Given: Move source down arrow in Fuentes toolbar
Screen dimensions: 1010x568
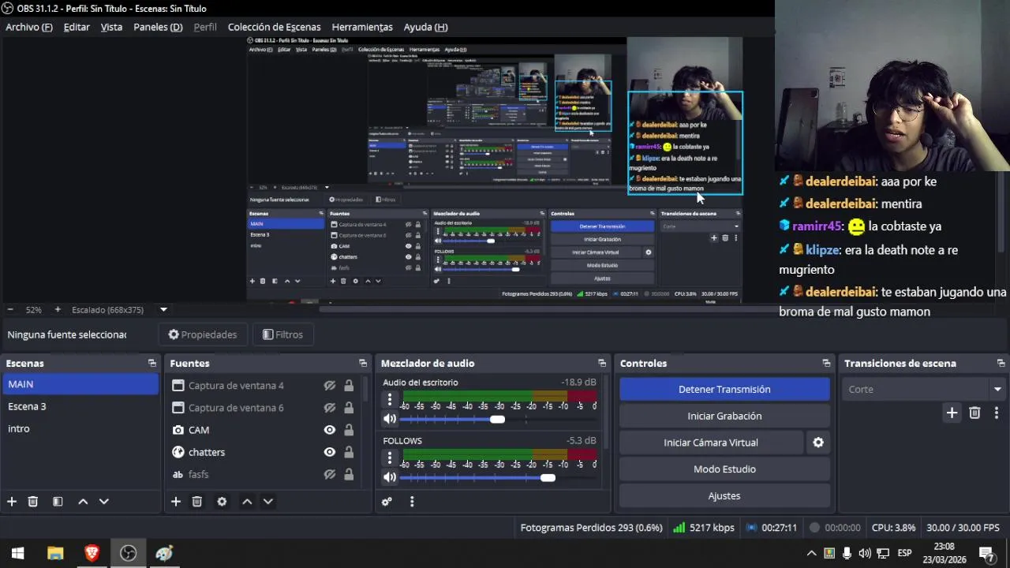Looking at the screenshot, I should coord(267,502).
